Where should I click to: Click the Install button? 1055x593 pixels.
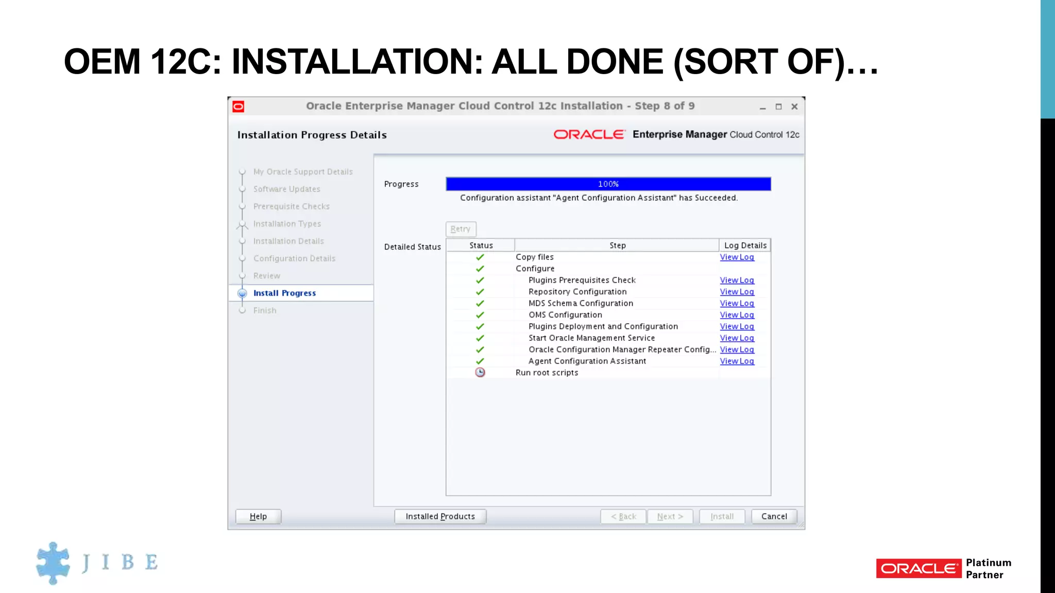click(722, 516)
